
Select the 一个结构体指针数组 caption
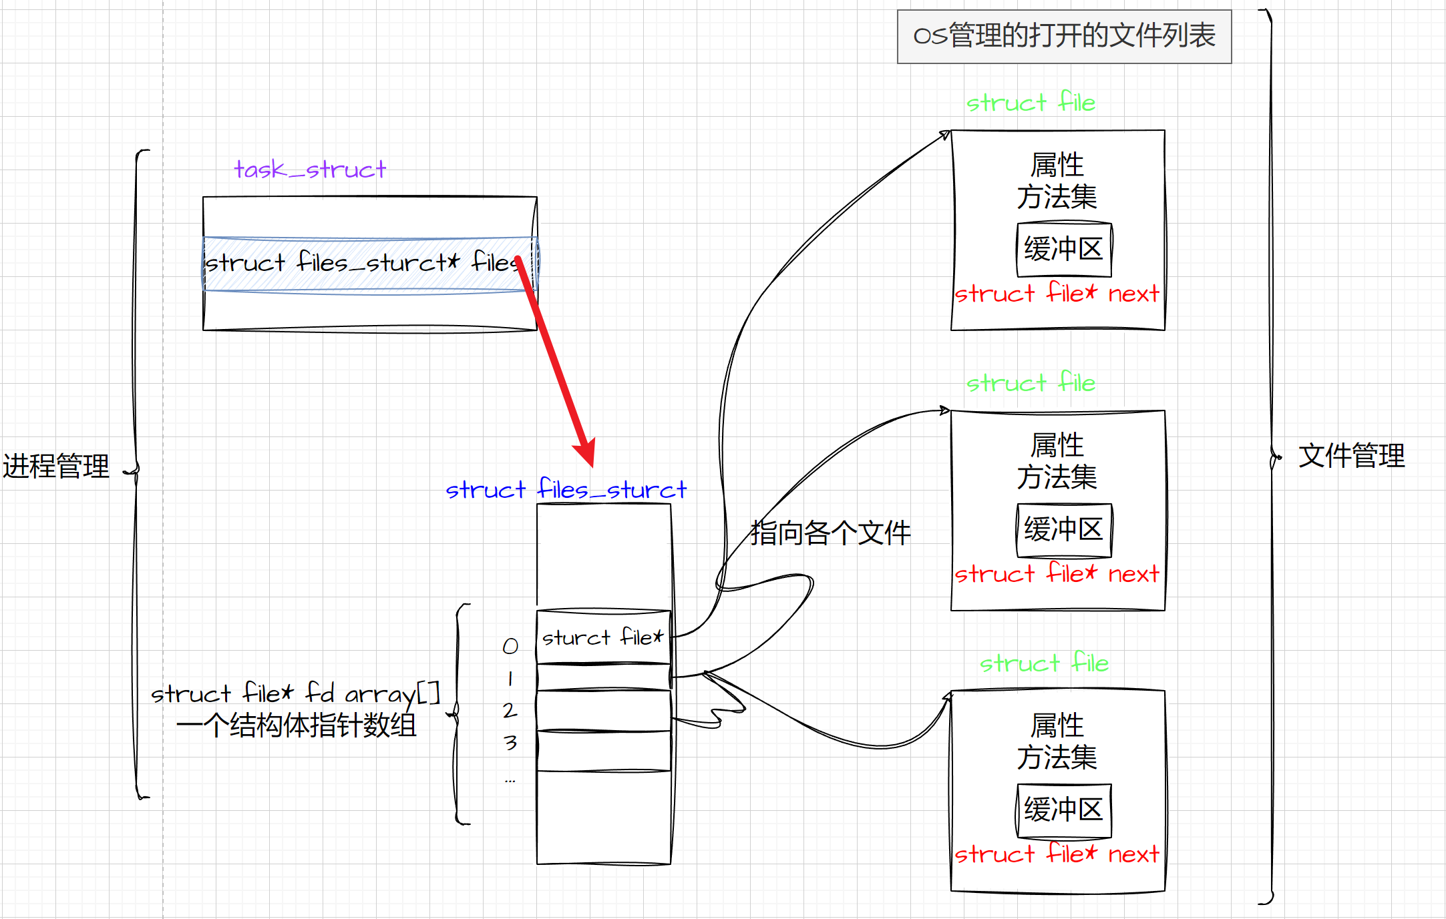pos(297,725)
